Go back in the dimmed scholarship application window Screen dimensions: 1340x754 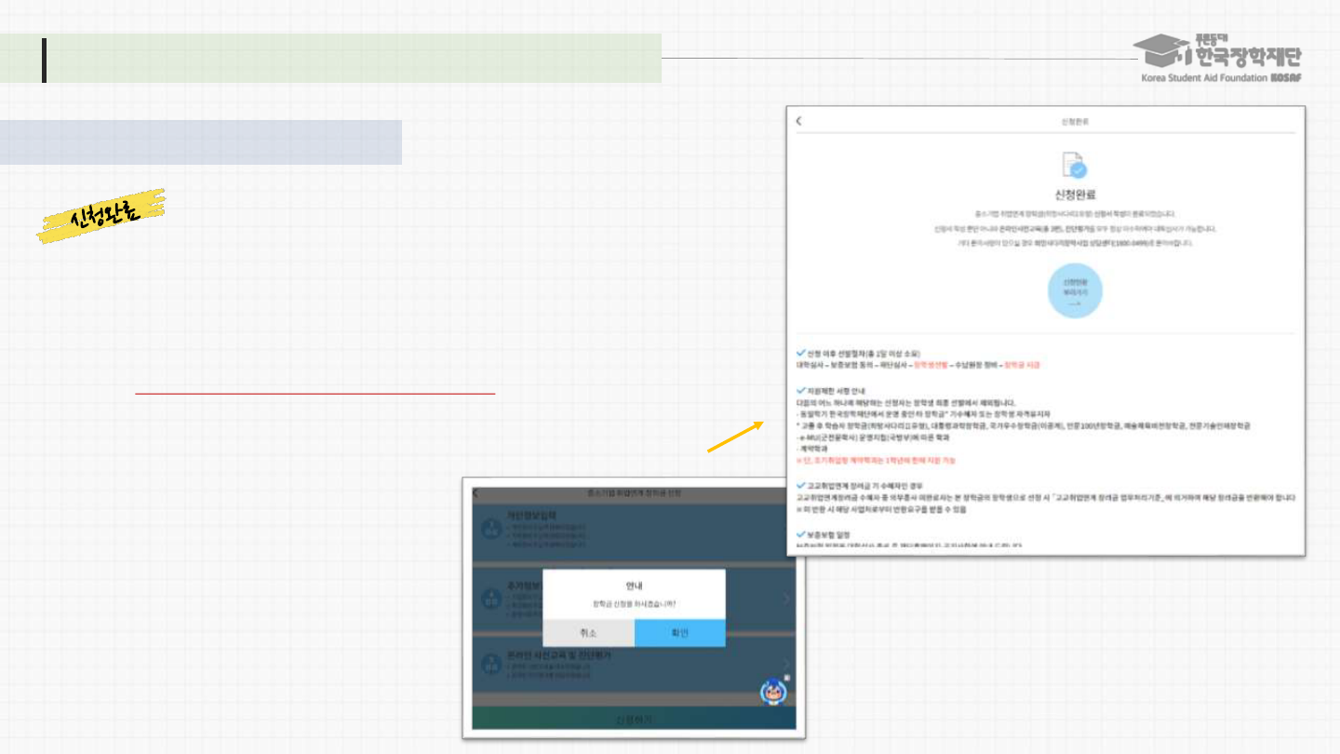[x=476, y=492]
